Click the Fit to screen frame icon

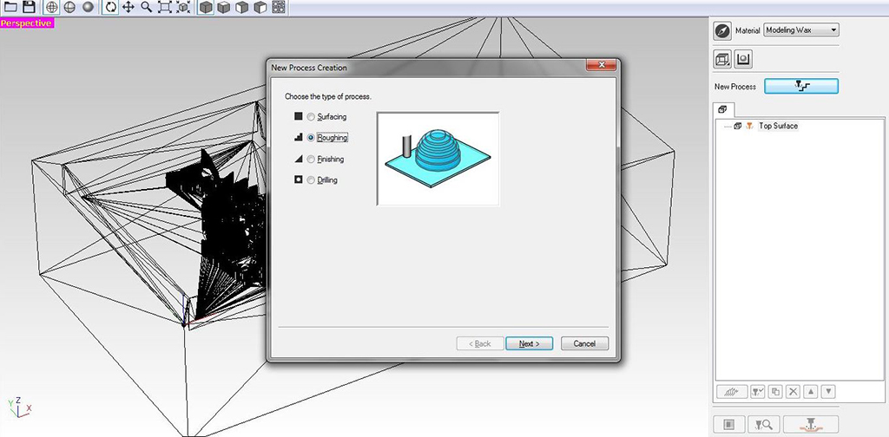(164, 7)
